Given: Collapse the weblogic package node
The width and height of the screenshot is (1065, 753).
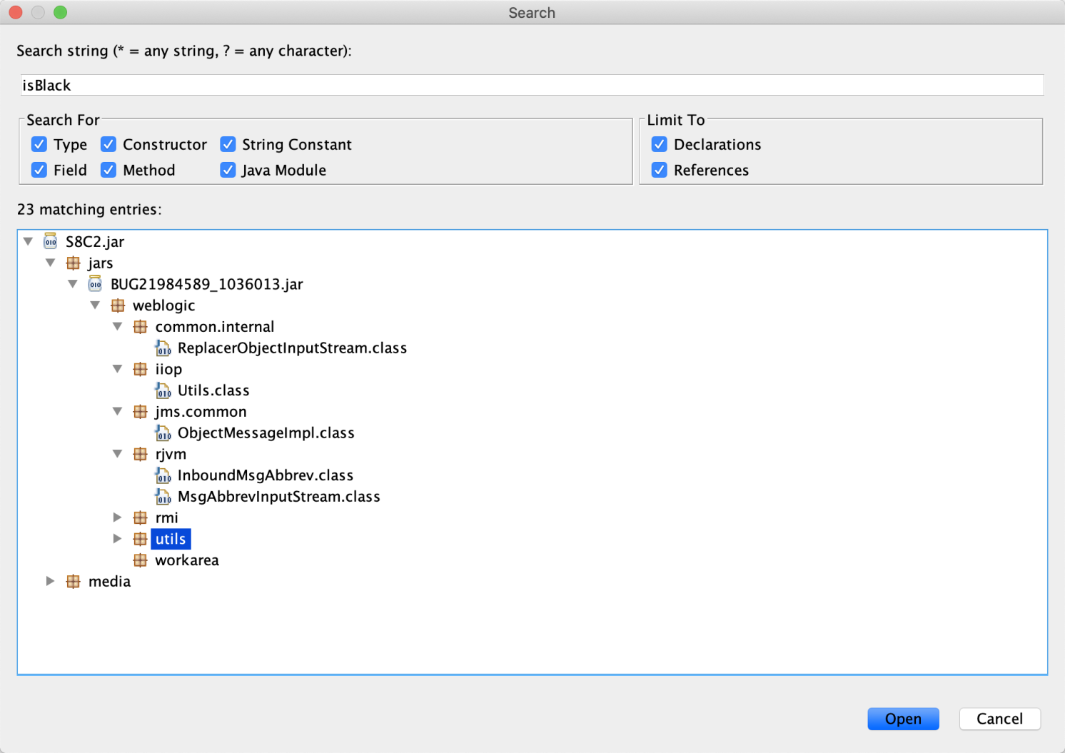Looking at the screenshot, I should pyautogui.click(x=95, y=305).
